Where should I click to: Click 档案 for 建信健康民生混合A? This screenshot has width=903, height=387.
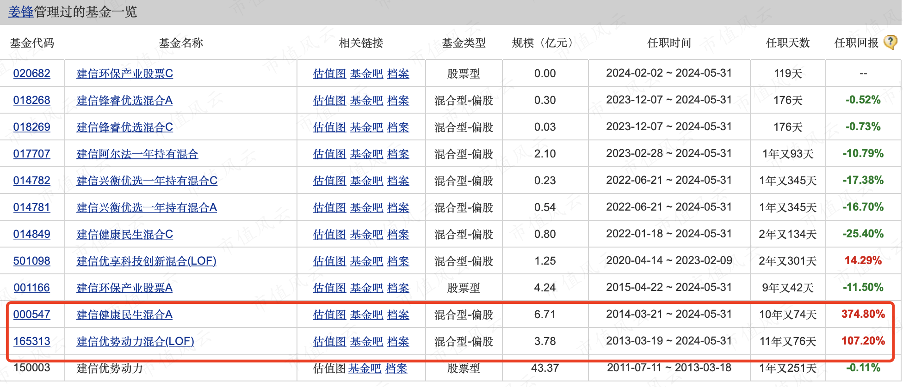[x=398, y=314]
